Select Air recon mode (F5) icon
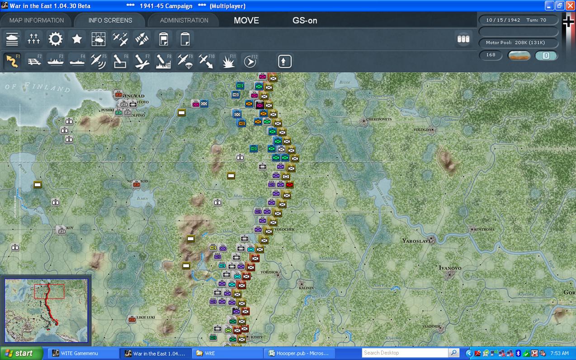The image size is (576, 360). (99, 61)
